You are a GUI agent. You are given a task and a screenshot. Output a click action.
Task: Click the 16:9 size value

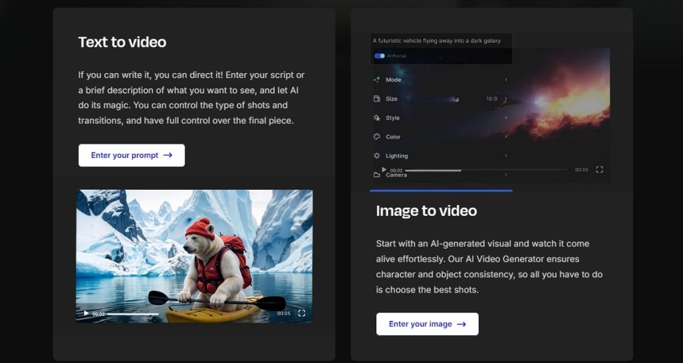point(492,99)
